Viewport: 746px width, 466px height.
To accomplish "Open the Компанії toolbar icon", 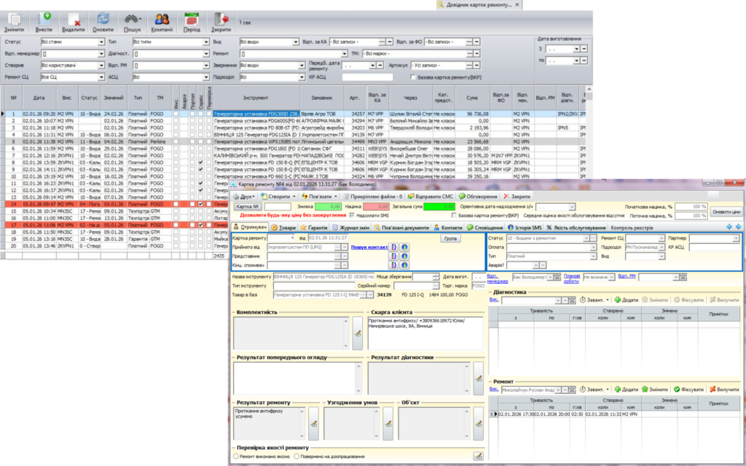I will coord(162,23).
